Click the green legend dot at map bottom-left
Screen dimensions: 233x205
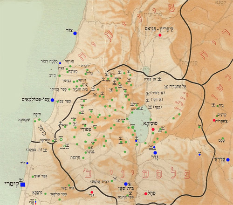(36, 200)
